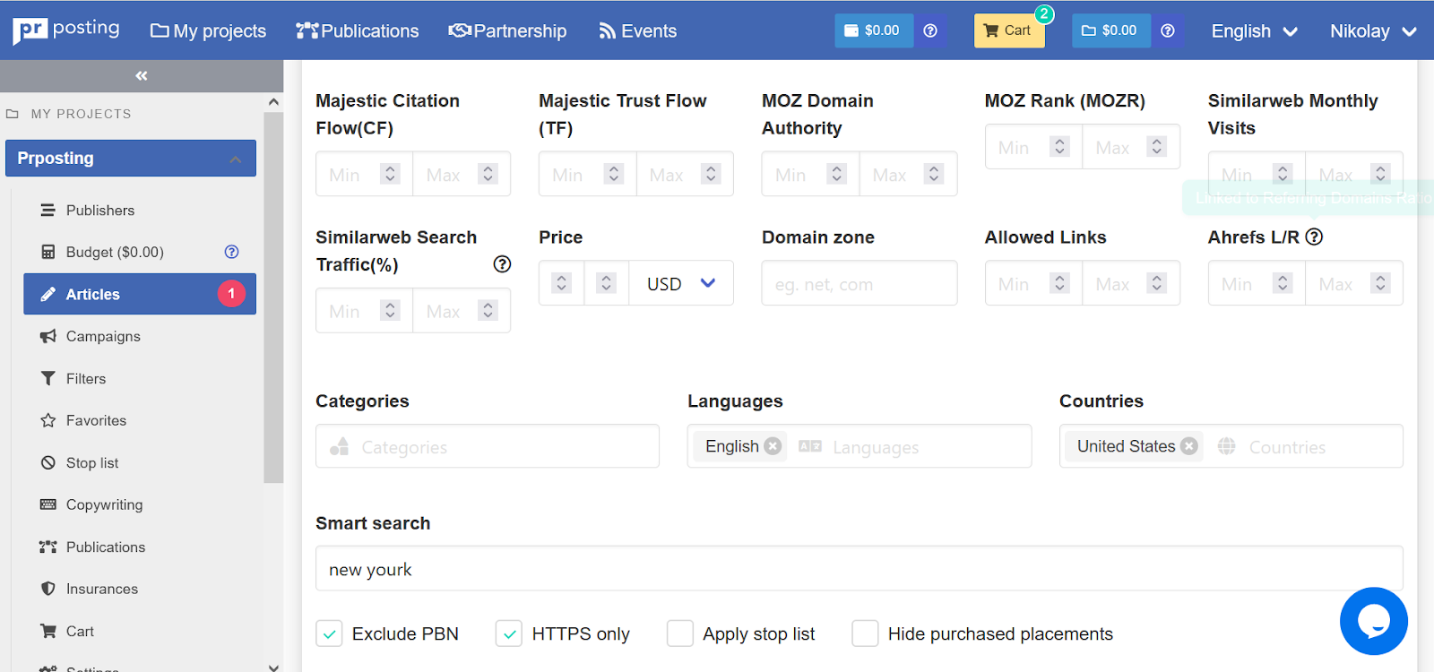Click the help icon next to Budget
The width and height of the screenshot is (1434, 672).
point(231,252)
